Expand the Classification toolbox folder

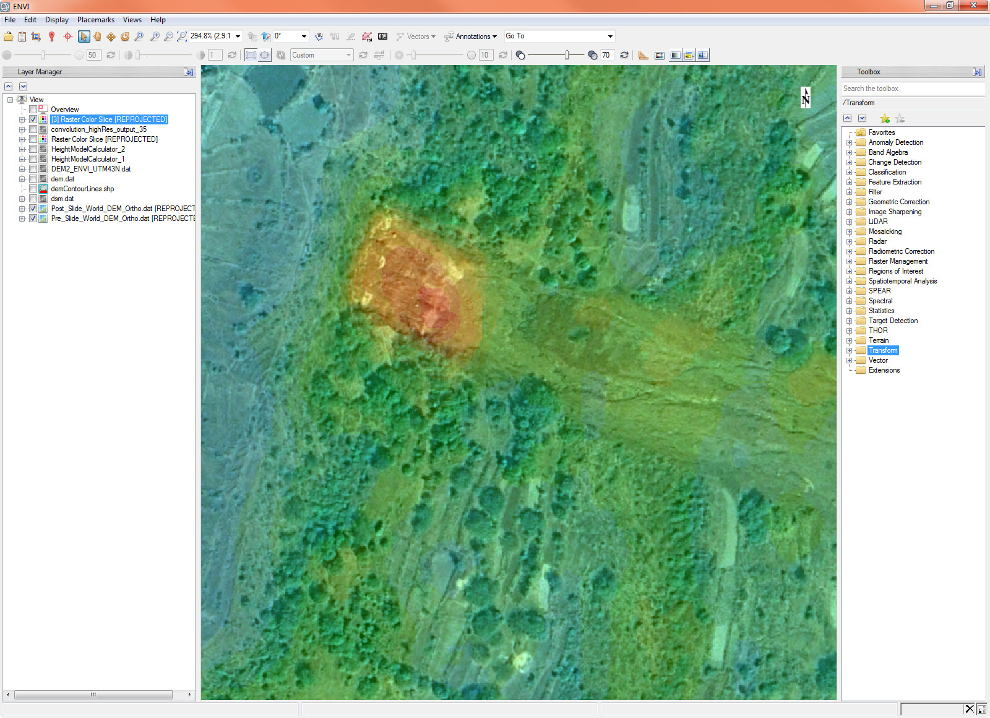point(850,172)
